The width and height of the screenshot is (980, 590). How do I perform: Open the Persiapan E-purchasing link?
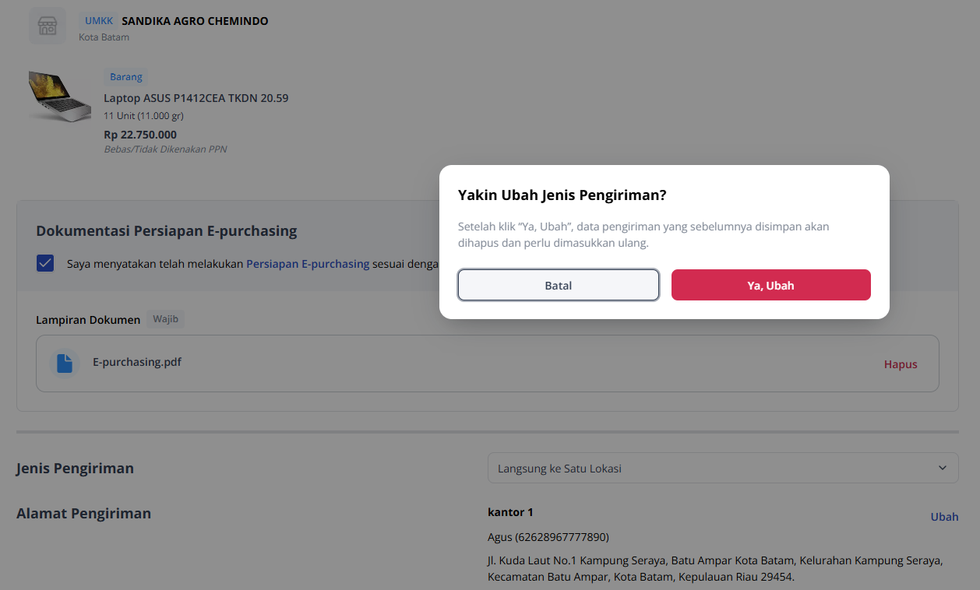click(x=308, y=264)
